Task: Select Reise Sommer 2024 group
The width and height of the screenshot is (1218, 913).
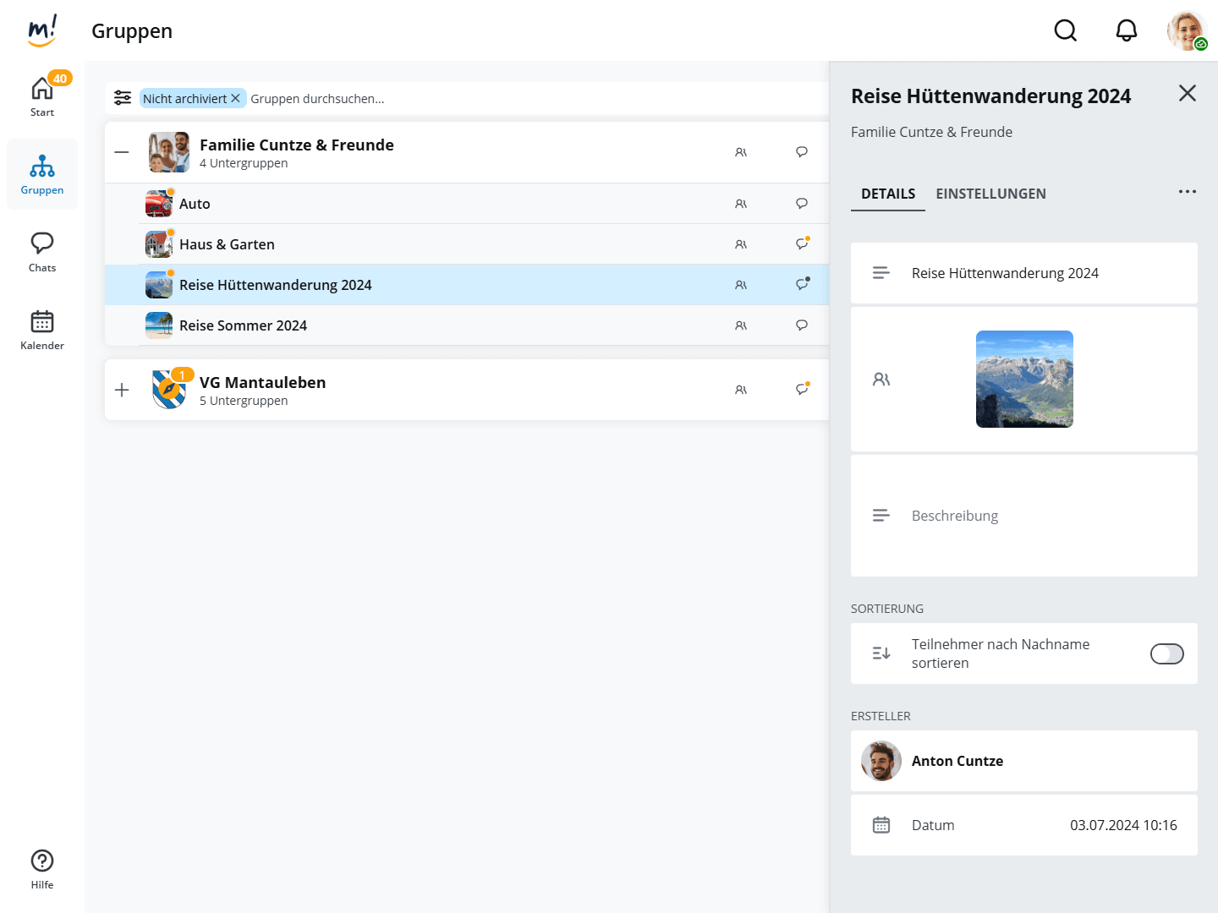Action: coord(243,325)
